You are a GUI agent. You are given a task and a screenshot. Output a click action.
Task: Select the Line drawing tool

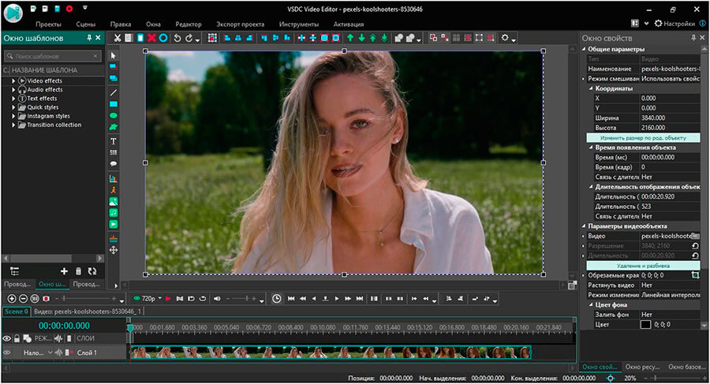point(113,92)
